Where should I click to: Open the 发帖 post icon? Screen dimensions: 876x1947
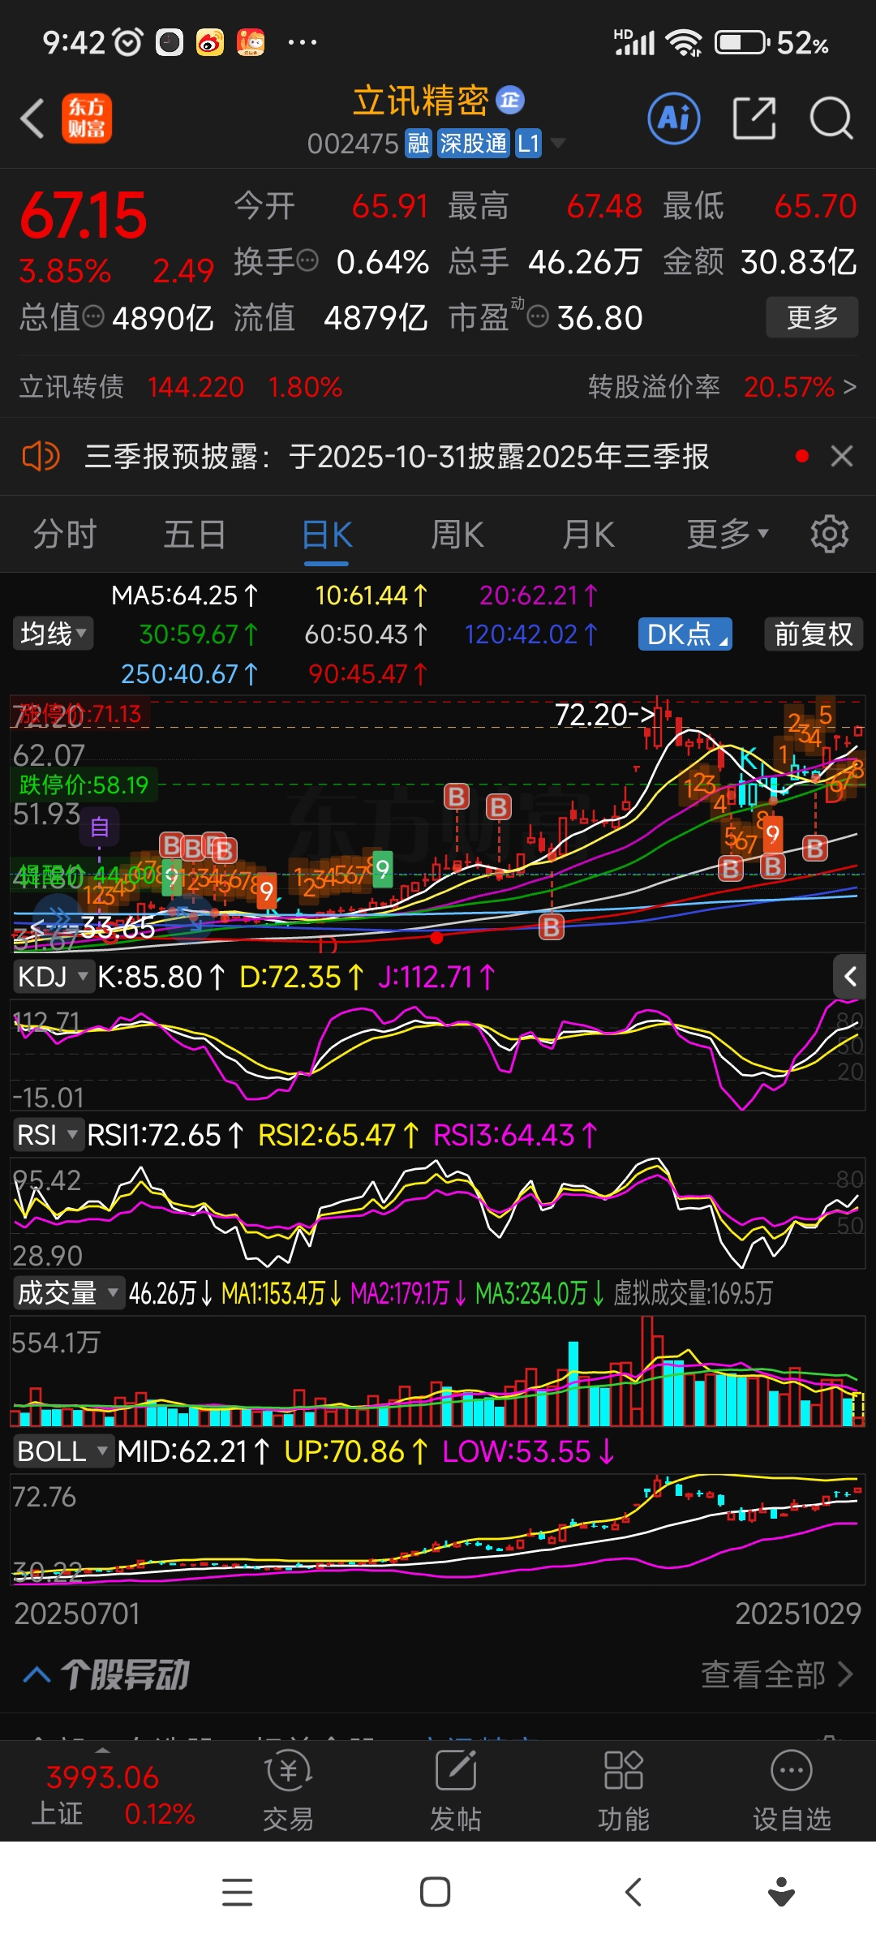(x=456, y=1791)
